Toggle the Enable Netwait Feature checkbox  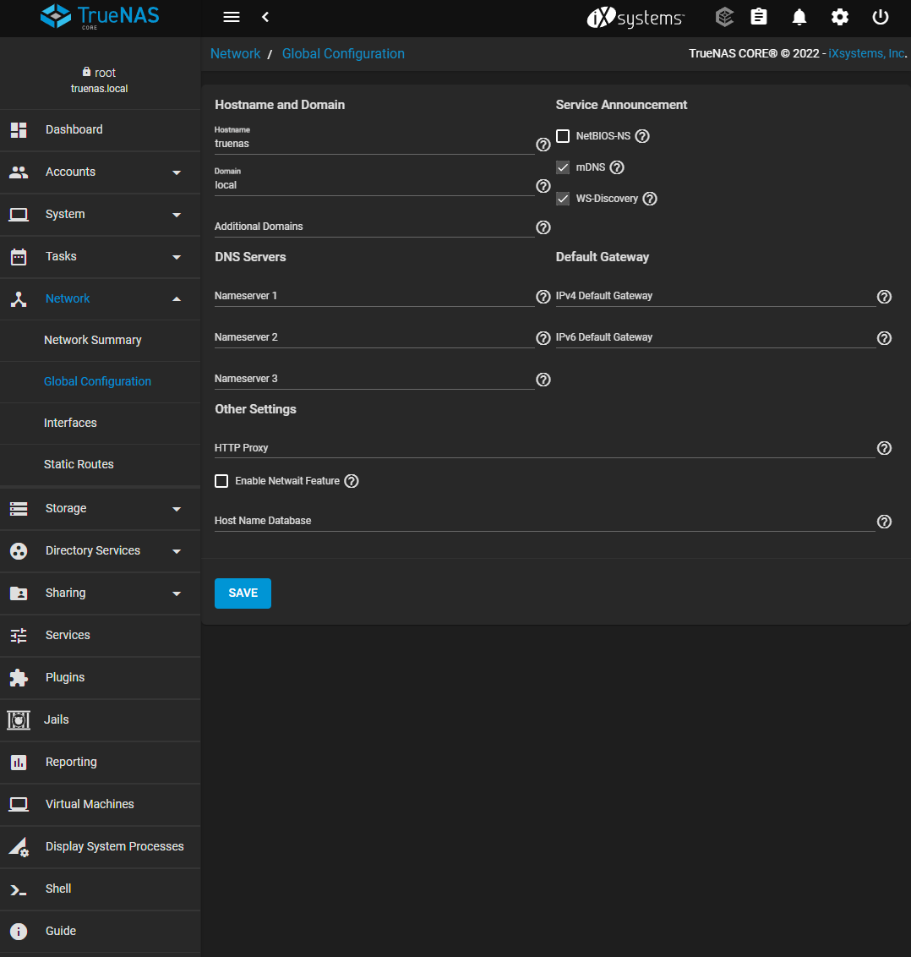(221, 481)
